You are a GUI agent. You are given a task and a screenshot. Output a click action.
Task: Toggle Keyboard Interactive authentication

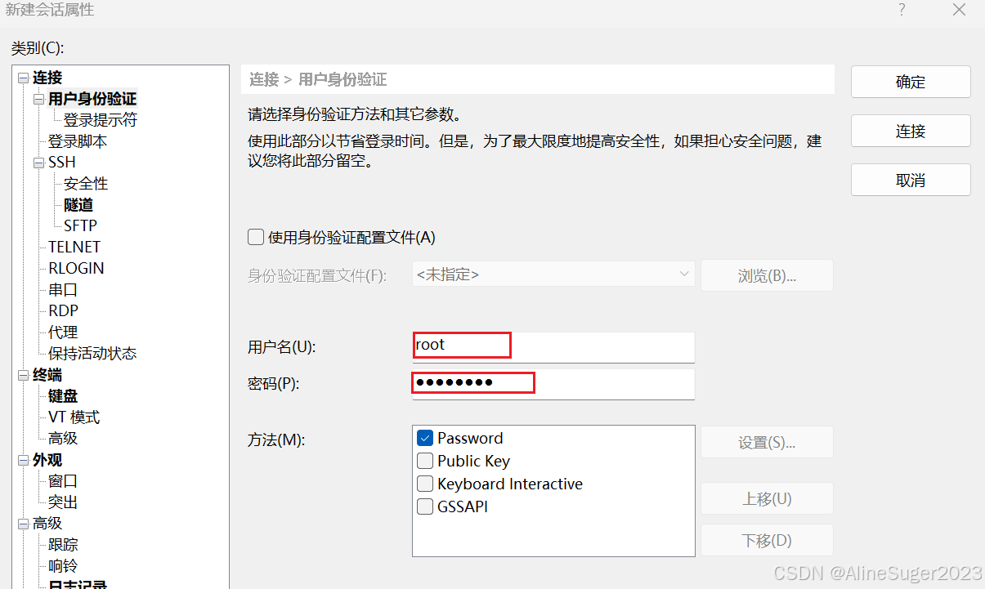point(425,484)
